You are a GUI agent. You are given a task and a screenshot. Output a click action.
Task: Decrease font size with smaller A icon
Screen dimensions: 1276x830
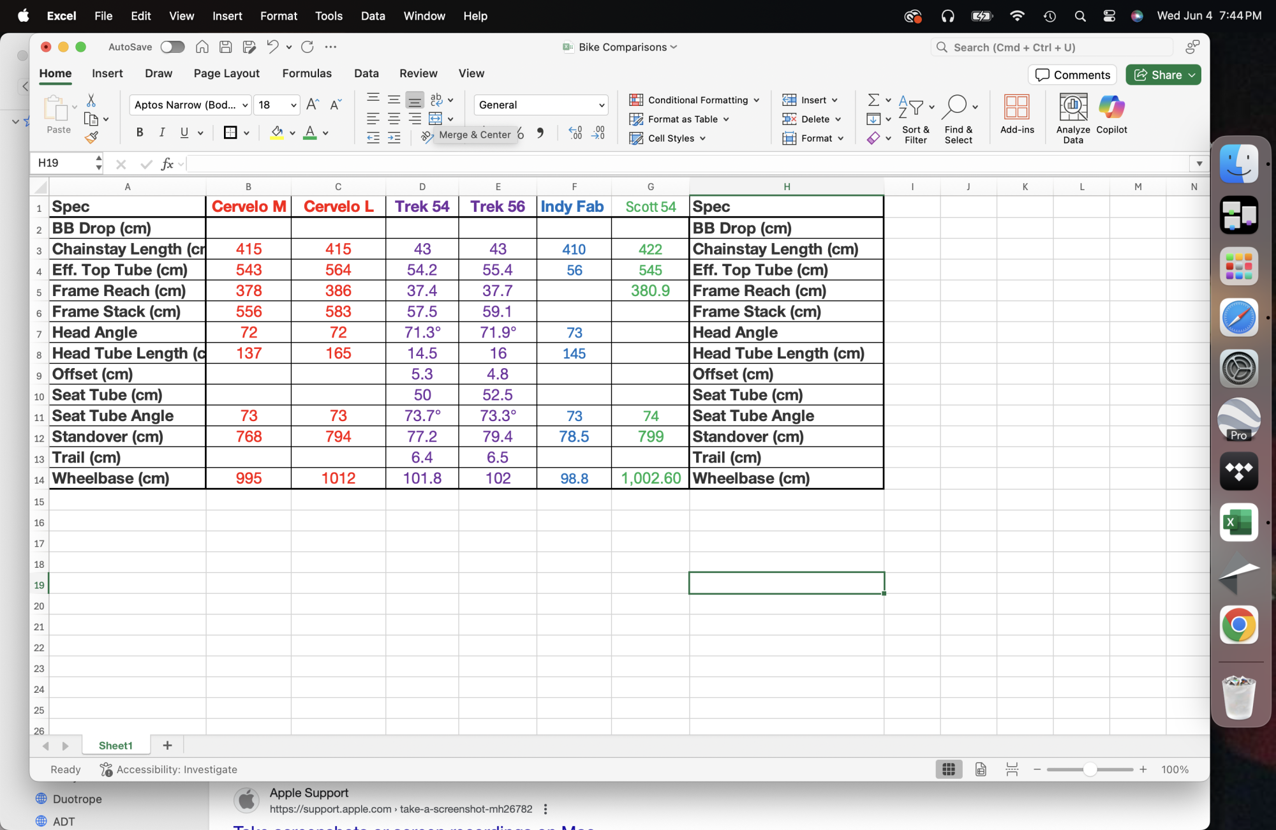tap(336, 105)
